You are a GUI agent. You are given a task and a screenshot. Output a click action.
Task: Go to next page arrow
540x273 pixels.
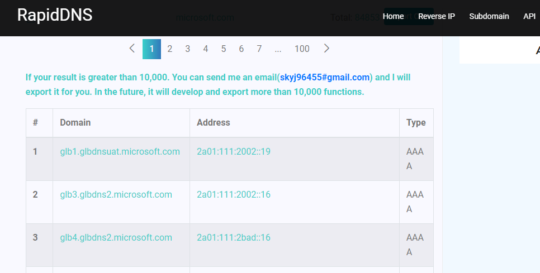click(326, 49)
